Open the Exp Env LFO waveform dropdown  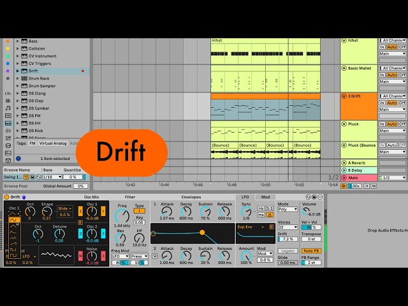click(x=251, y=227)
